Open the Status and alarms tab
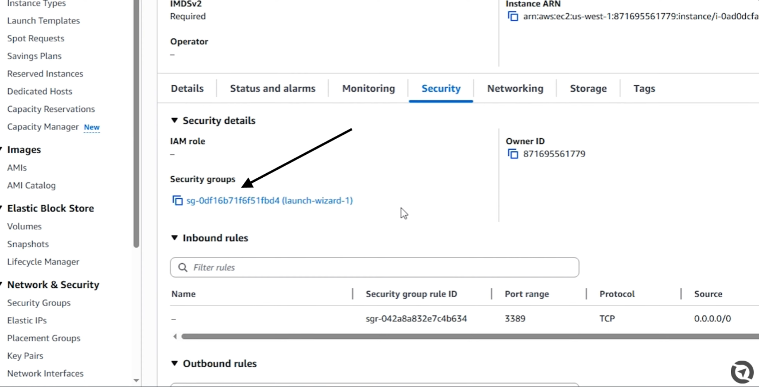This screenshot has height=387, width=759. (x=273, y=88)
